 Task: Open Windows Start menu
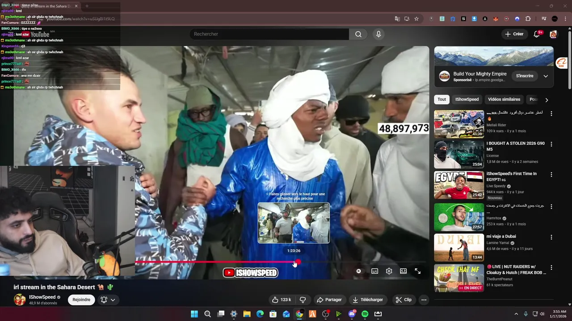(x=194, y=314)
